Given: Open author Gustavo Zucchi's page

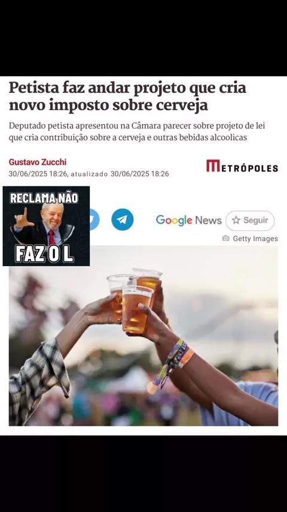Looking at the screenshot, I should 38,162.
